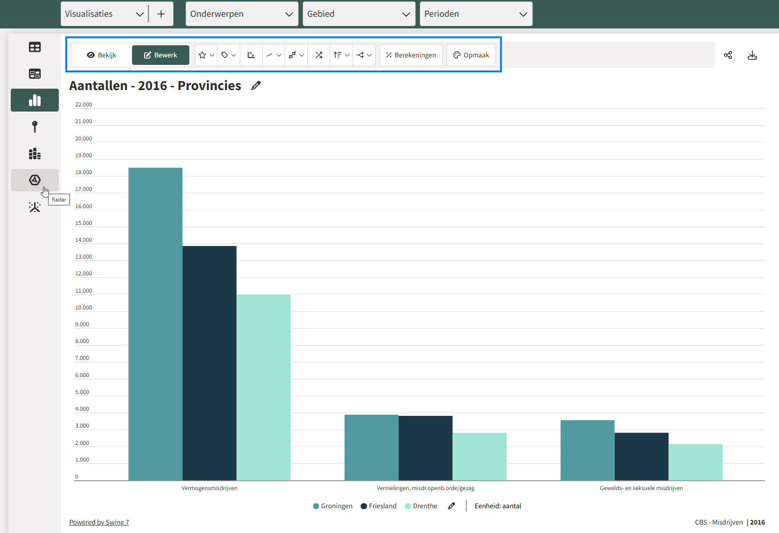The image size is (779, 533).
Task: Click the Berekeningen button
Action: coord(411,55)
